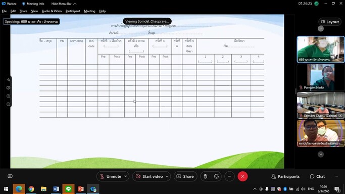Open Meeting Info shield icon
Screen dimensions: 345x194
coord(24,4)
